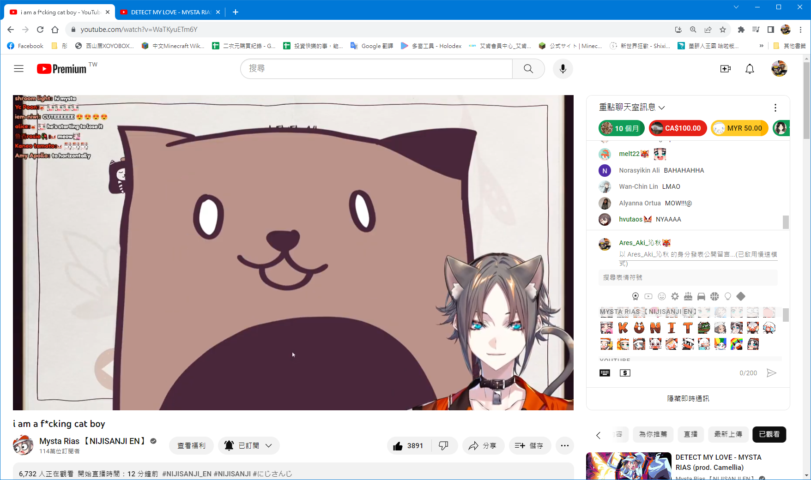Screen dimensions: 811x480
Task: Insert the orange letter K emote
Action: click(x=623, y=328)
